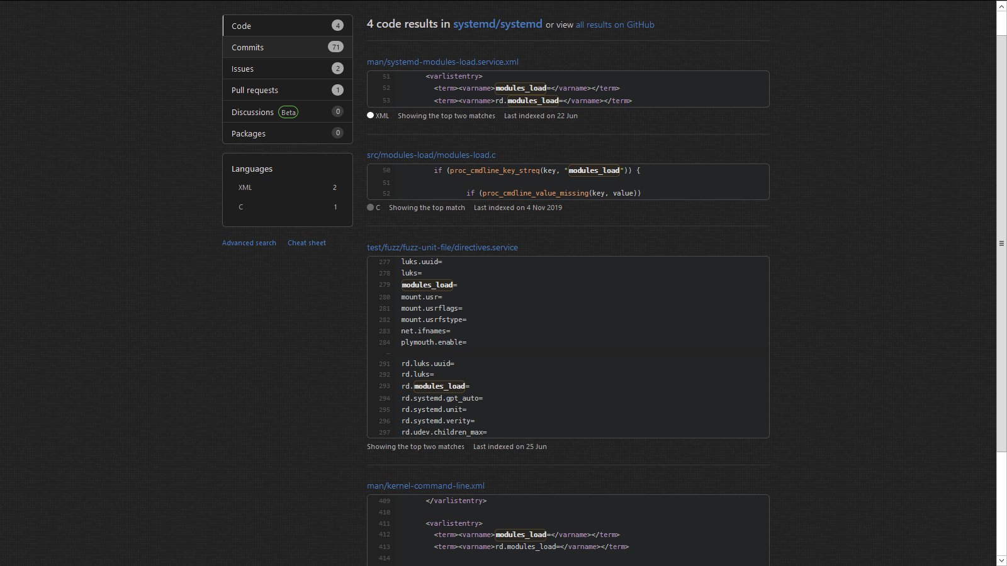Filter results by C language
This screenshot has width=1007, height=566.
click(x=240, y=207)
